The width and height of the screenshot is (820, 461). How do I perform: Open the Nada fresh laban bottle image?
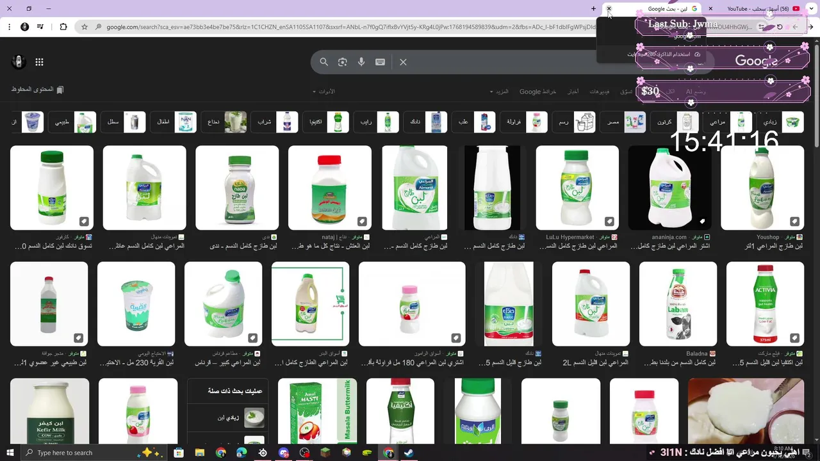237,188
